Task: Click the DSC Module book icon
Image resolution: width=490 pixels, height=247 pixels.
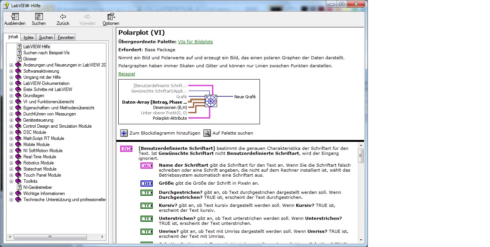Action: [18, 132]
